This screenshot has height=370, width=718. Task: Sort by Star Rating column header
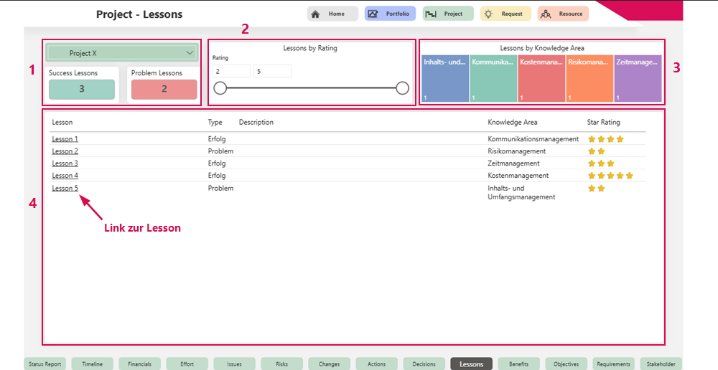tap(603, 123)
